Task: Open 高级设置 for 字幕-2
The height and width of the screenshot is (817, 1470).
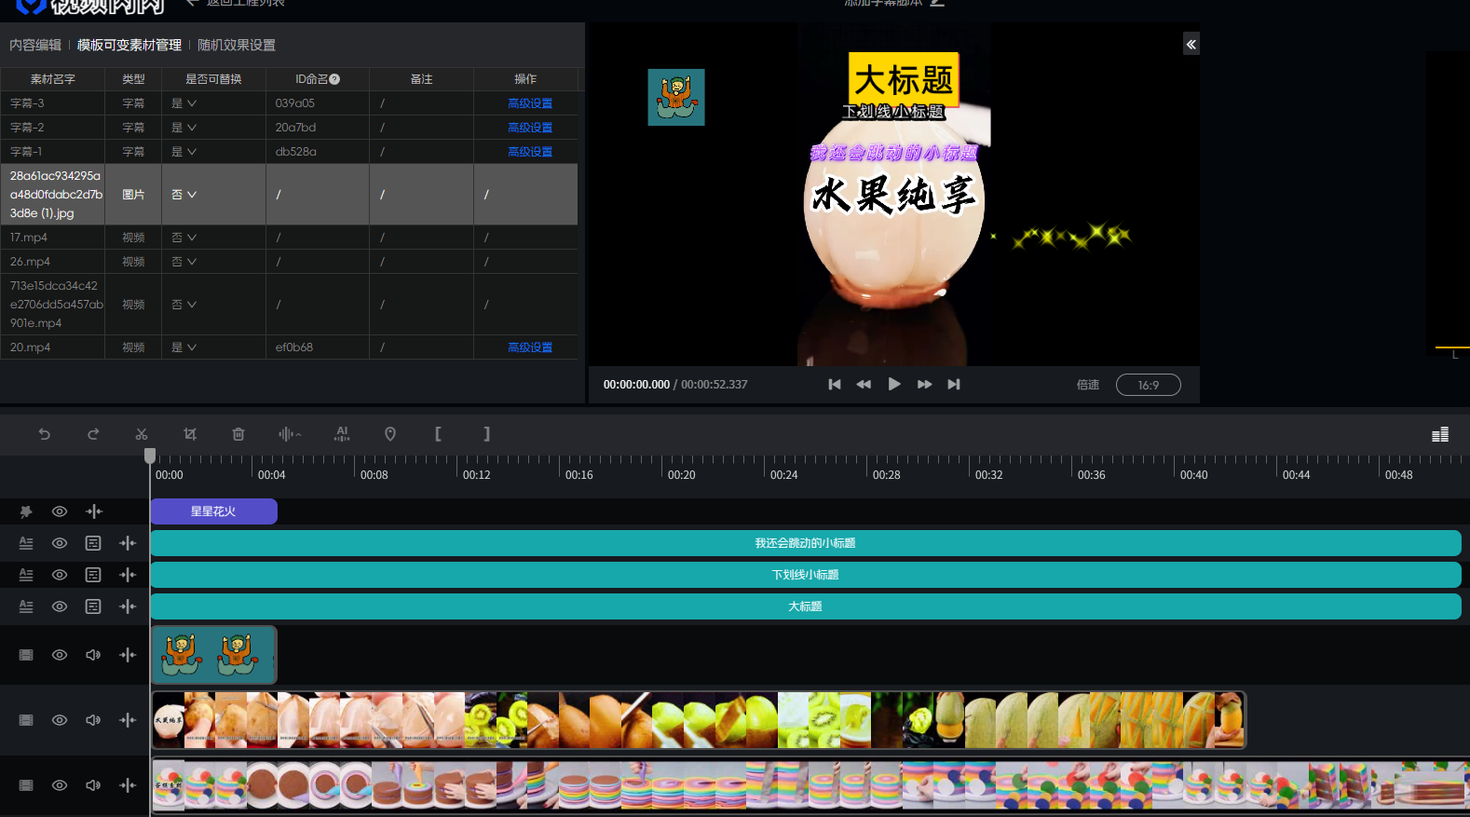Action: click(530, 128)
